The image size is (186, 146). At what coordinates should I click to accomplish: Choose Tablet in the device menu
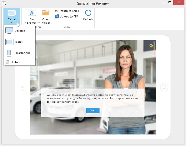click(x=20, y=42)
